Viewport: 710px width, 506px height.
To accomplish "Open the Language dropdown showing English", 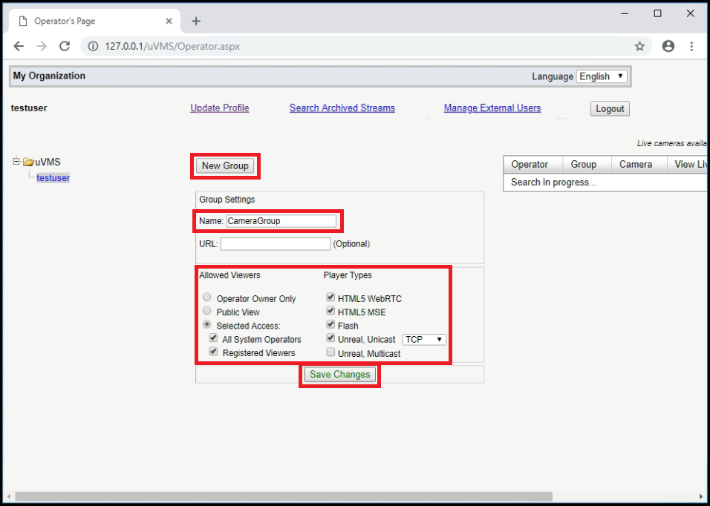I will click(x=602, y=76).
